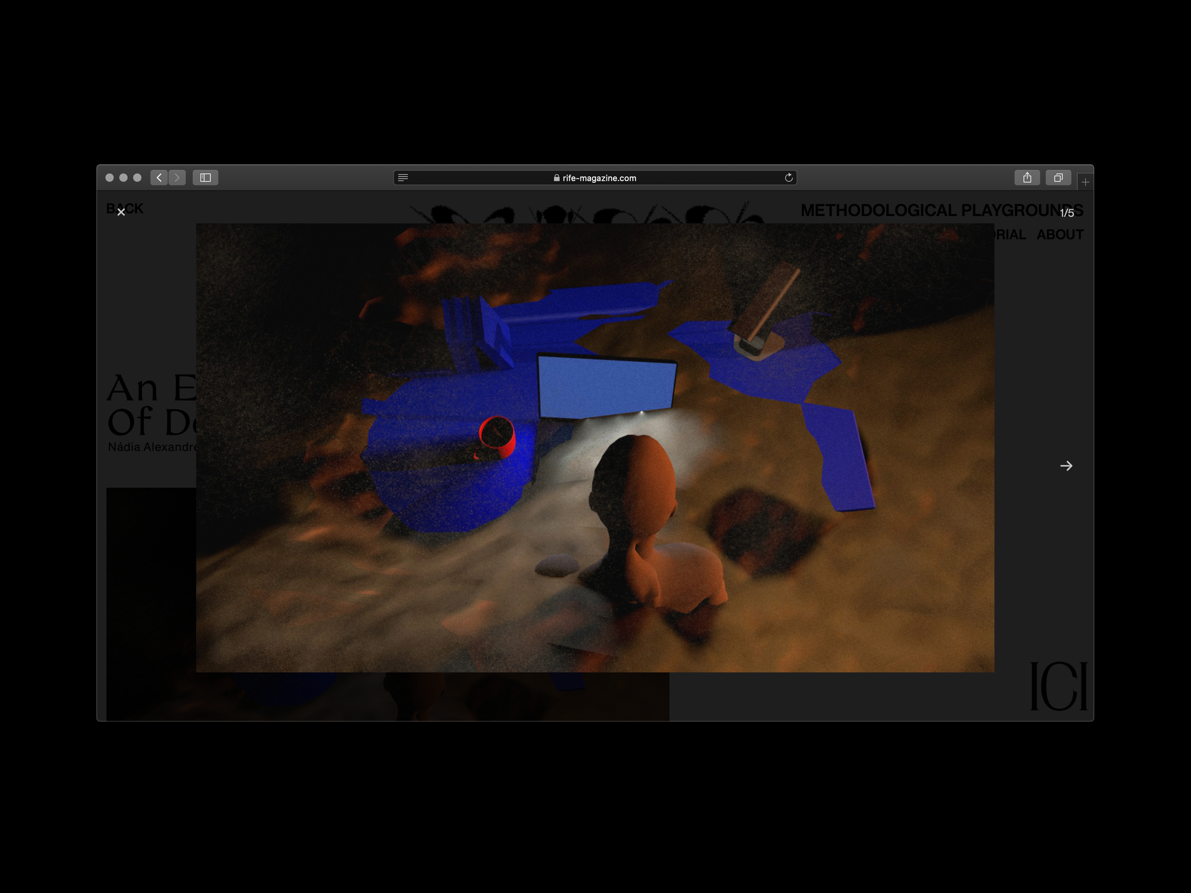Toggle the Safari sidebar button
The image size is (1191, 893).
(x=205, y=178)
